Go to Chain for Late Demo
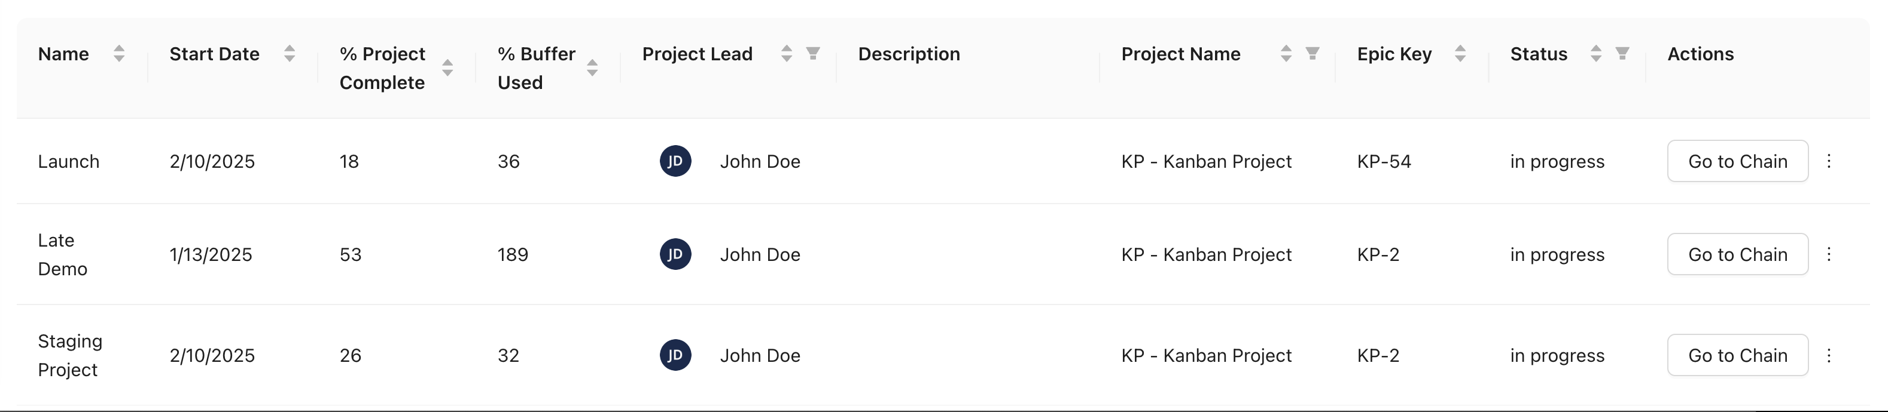 [1737, 254]
